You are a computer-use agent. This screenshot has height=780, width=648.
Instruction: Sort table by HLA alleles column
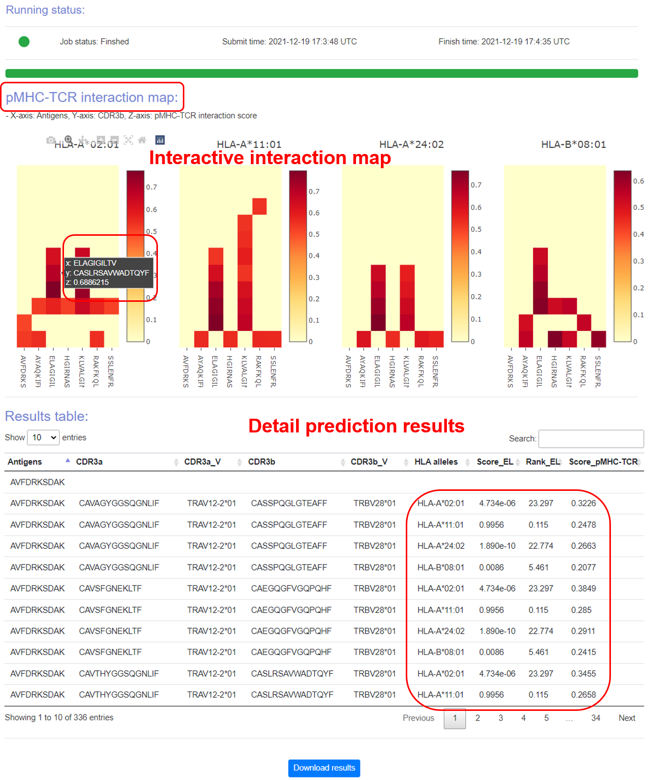point(436,462)
